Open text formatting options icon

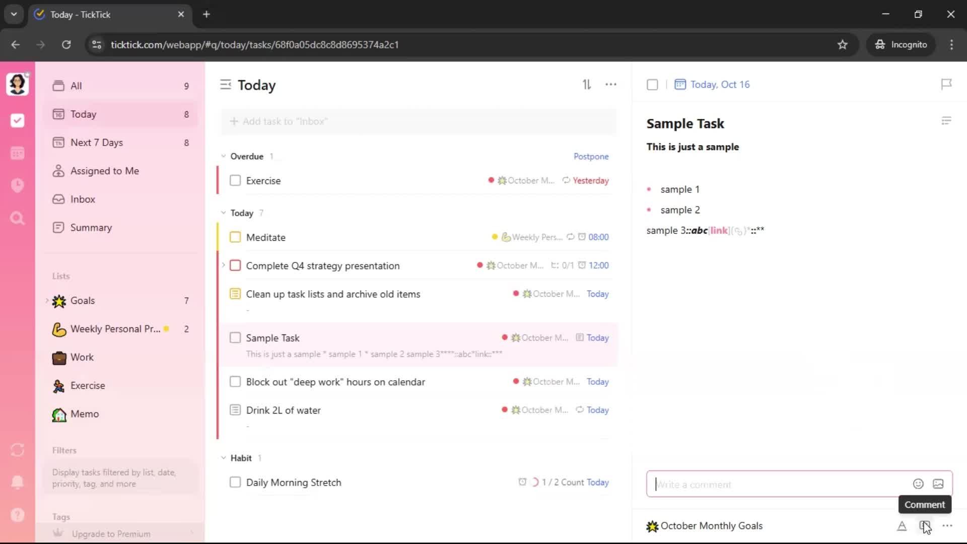coord(902,526)
